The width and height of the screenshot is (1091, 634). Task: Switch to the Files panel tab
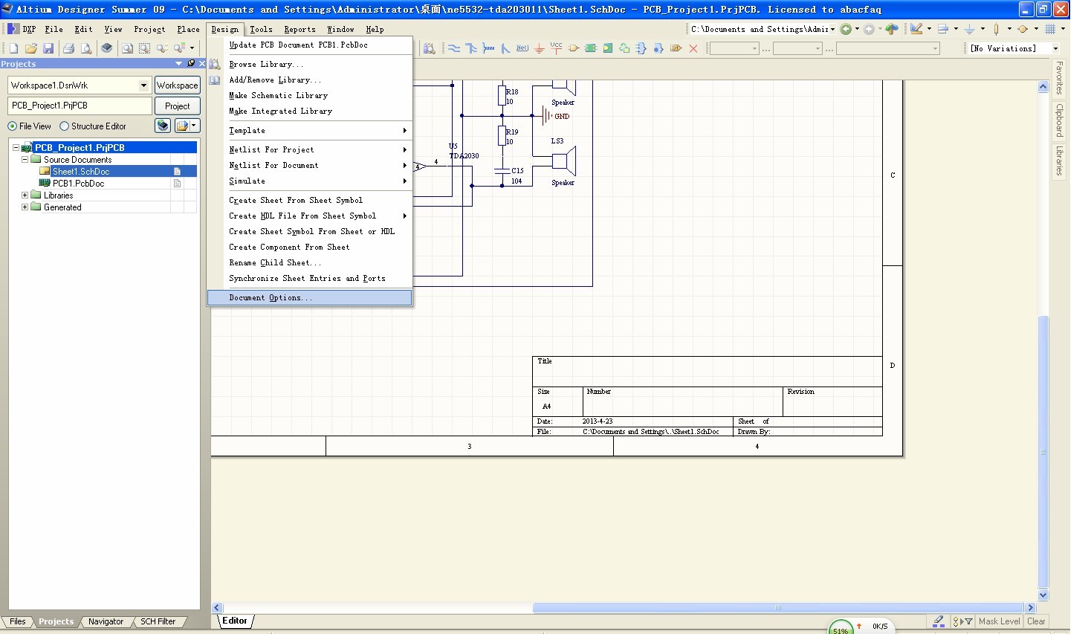18,621
